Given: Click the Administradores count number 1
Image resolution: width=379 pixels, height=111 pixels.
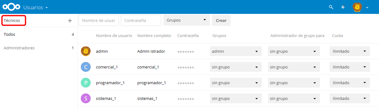Looking at the screenshot, I should tap(73, 48).
